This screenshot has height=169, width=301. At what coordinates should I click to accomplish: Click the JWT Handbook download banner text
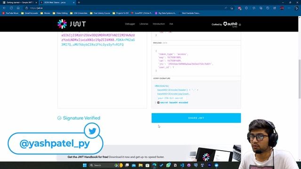(x=116, y=157)
